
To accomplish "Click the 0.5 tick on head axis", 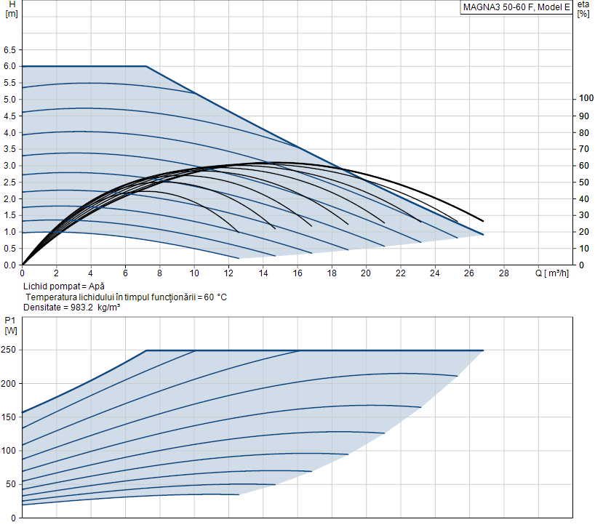I will point(9,249).
